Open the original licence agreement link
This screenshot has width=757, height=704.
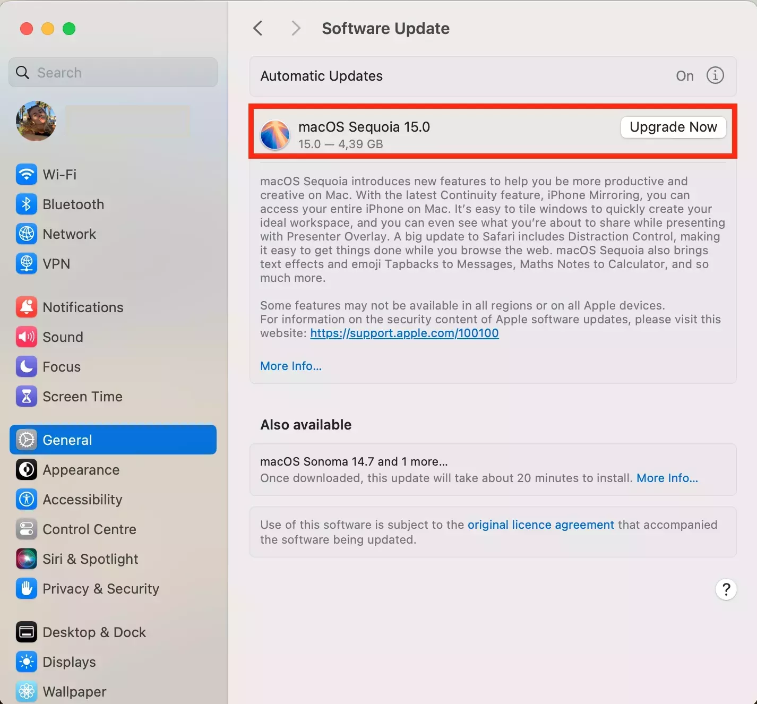[x=540, y=524]
